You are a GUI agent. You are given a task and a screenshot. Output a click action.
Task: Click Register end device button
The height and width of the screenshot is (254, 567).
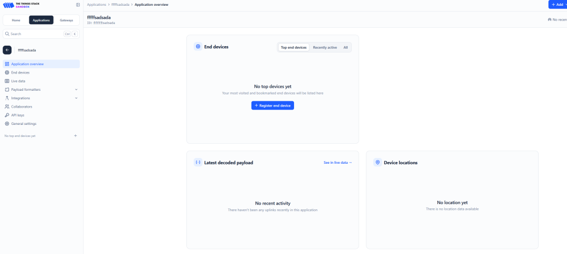point(272,105)
